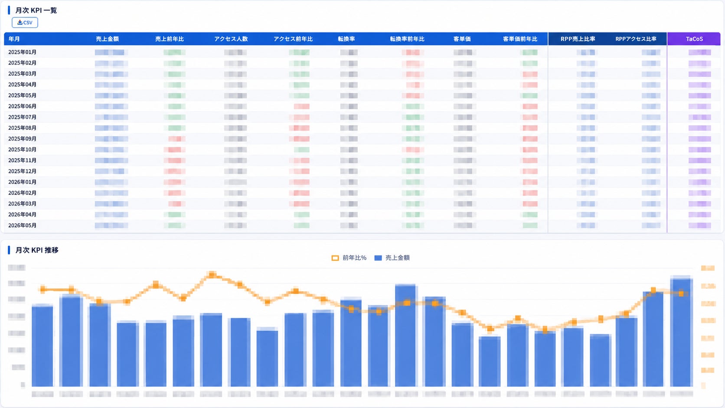Click the leftmost blue sales bar
Screen dimensions: 725x408
[x=42, y=346]
